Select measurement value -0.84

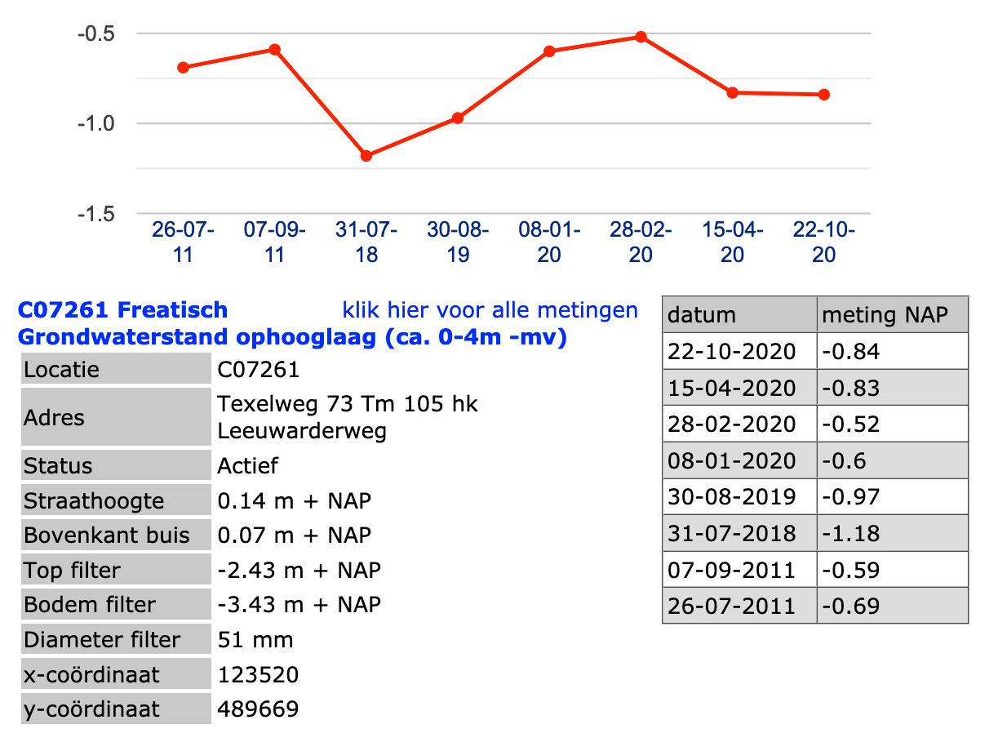coord(893,351)
